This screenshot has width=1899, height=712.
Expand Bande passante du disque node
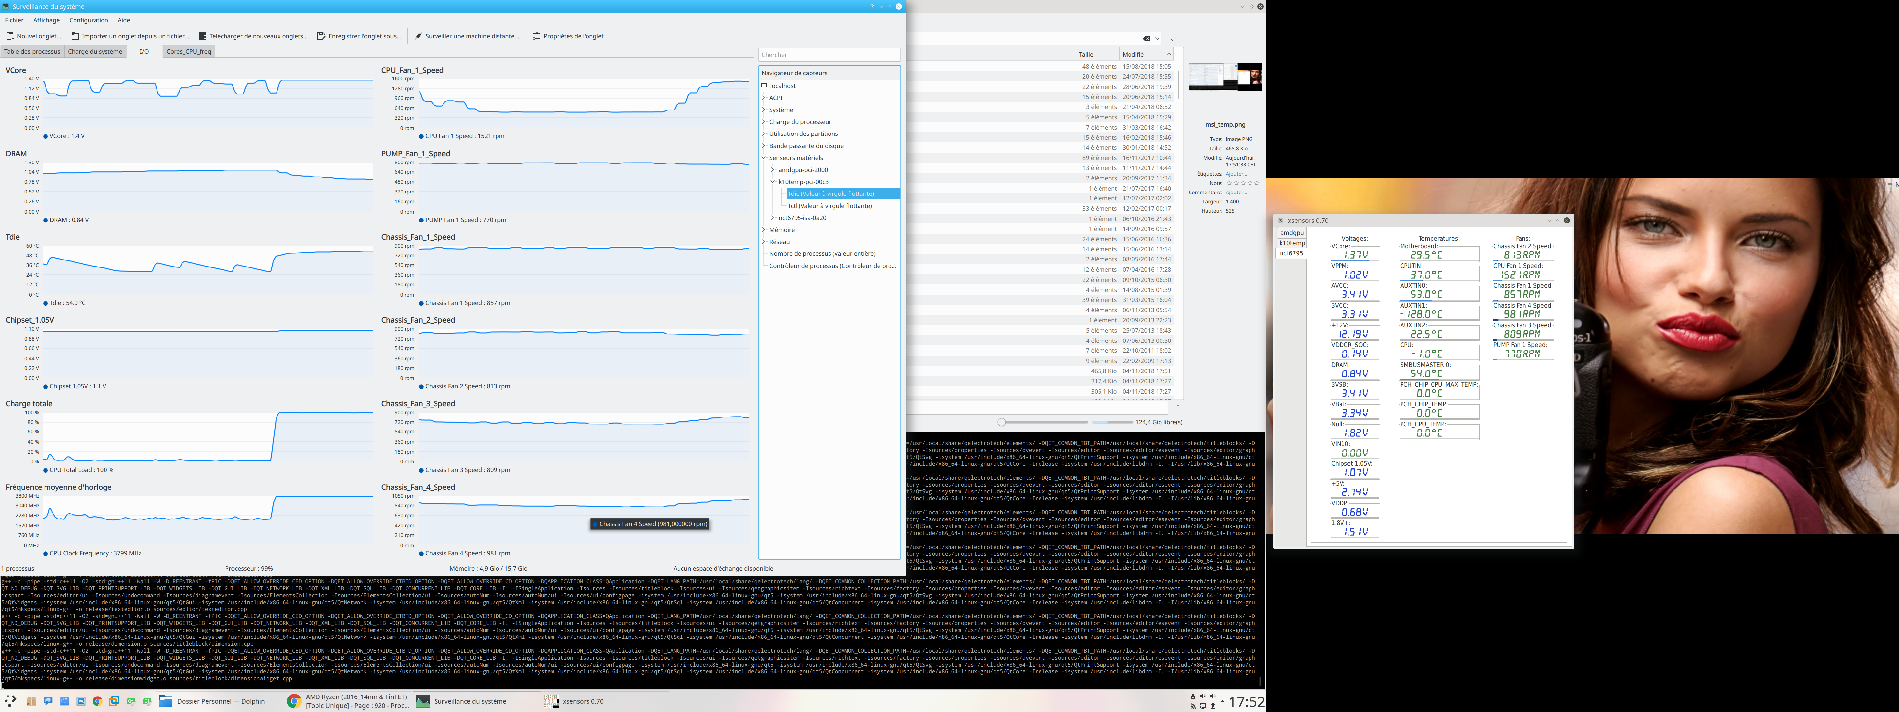click(764, 146)
